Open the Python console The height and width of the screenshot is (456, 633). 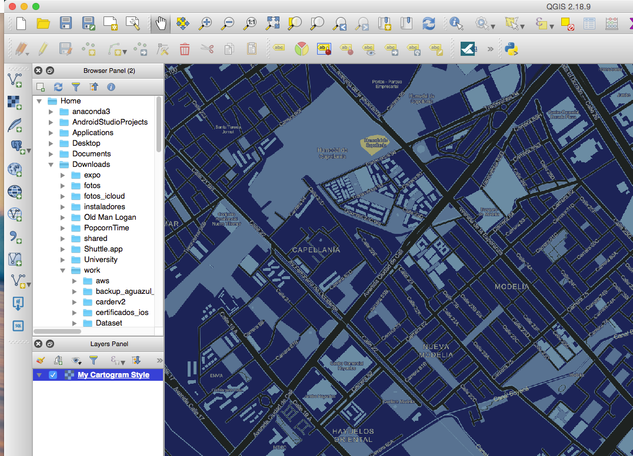point(512,49)
